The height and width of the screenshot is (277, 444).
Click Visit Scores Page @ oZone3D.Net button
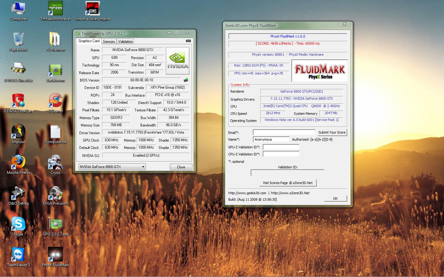(x=288, y=183)
